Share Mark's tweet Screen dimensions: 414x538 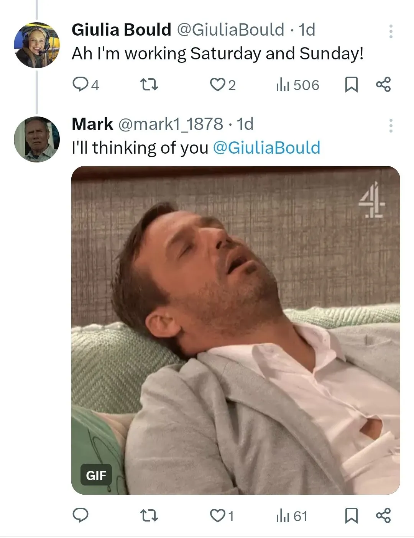[x=383, y=516]
